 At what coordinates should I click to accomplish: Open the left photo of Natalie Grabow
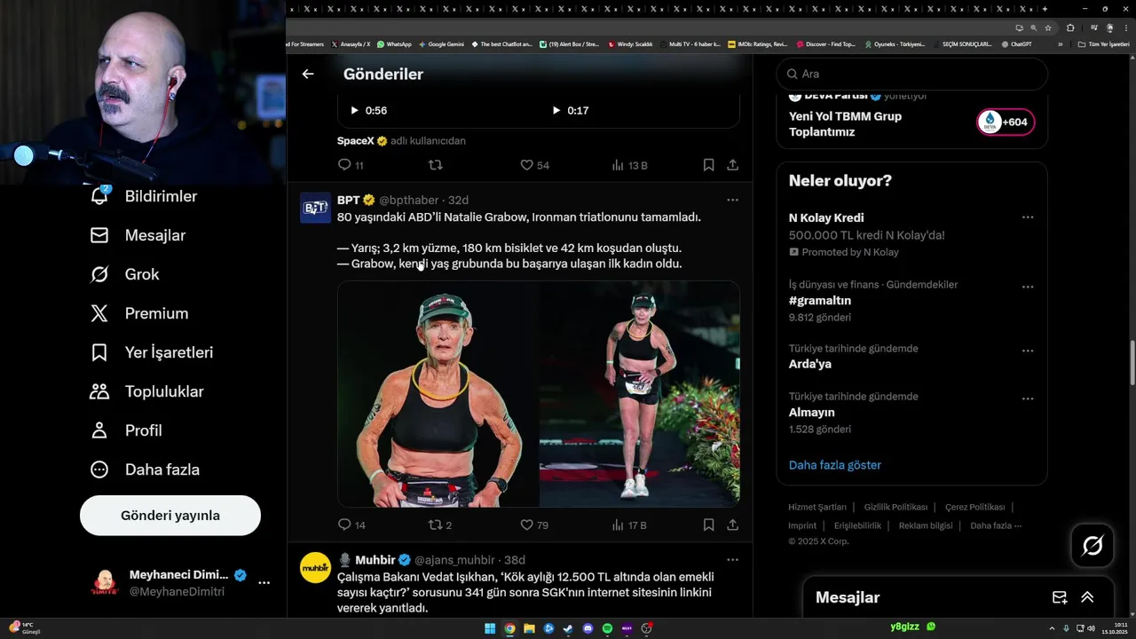point(438,394)
